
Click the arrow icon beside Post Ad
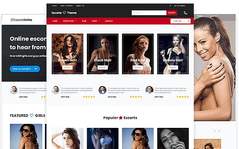(x=189, y=21)
